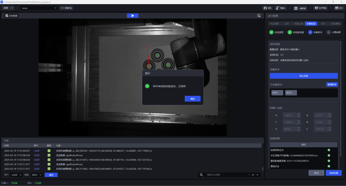The height and width of the screenshot is (186, 346).
Task: Click the AI 一键联通 button
Action: point(300,8)
